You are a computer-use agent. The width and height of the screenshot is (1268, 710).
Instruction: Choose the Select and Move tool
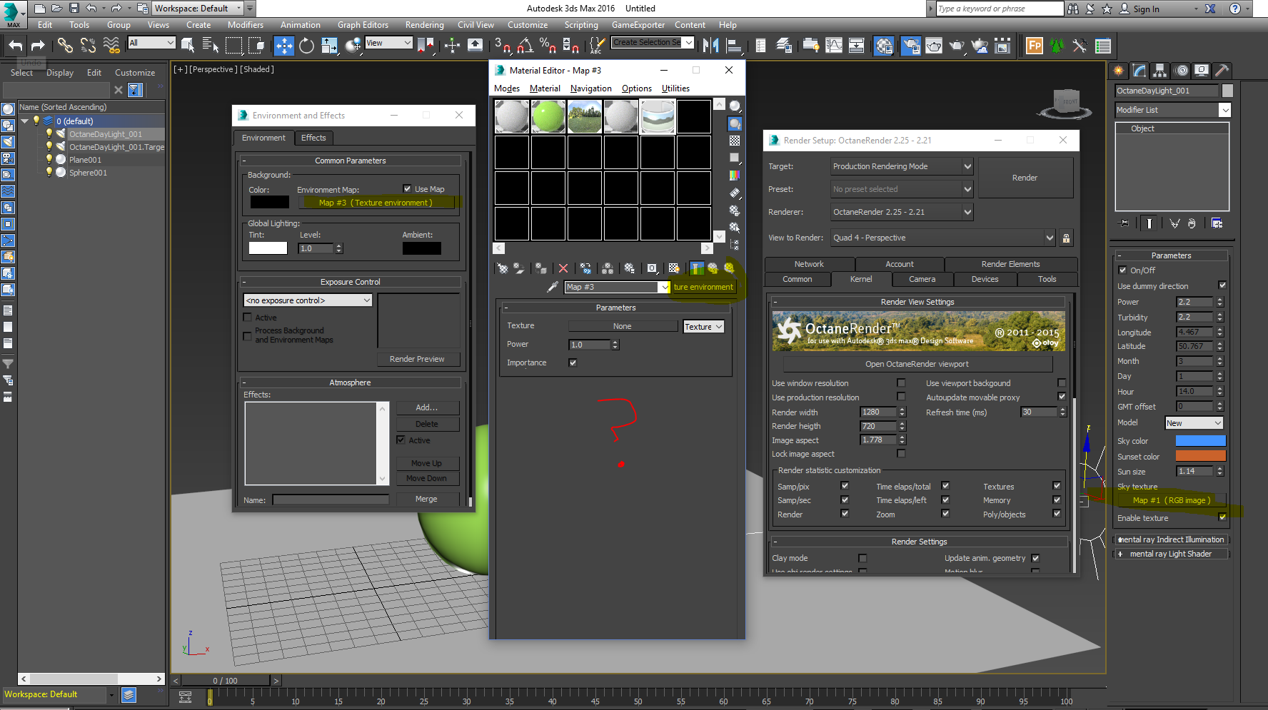click(x=283, y=46)
